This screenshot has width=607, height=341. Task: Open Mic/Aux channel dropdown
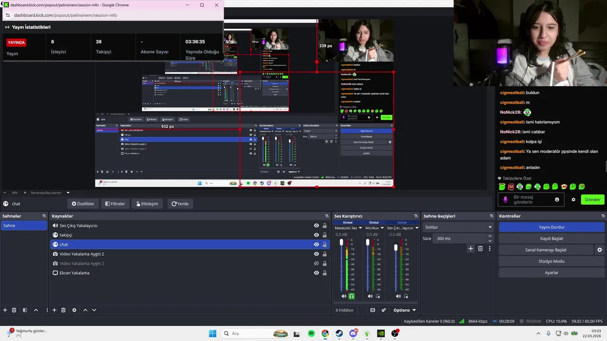[382, 228]
